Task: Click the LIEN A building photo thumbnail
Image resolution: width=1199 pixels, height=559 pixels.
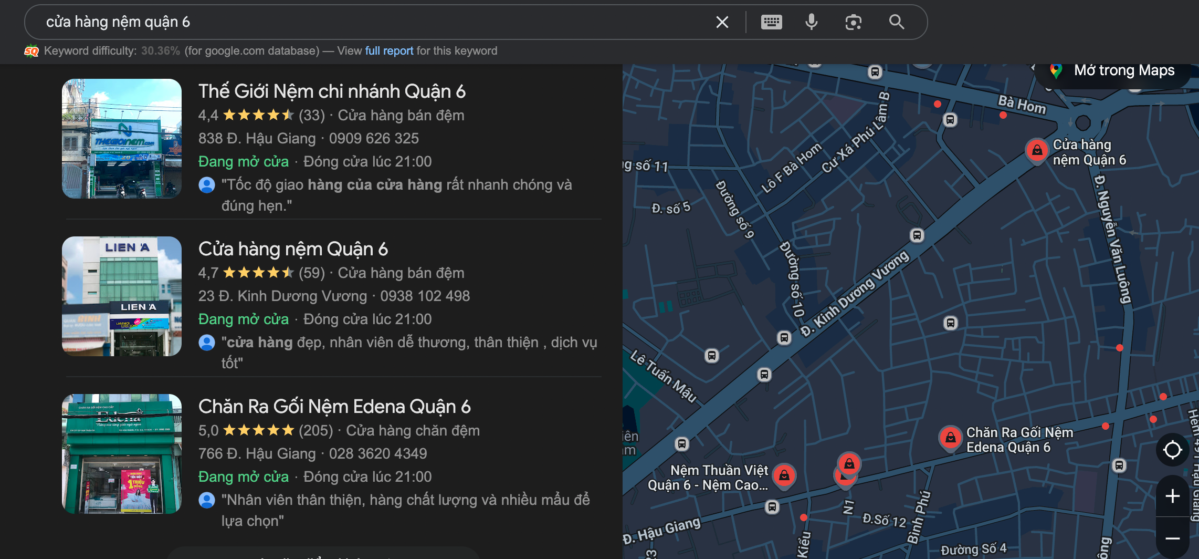Action: 122,296
